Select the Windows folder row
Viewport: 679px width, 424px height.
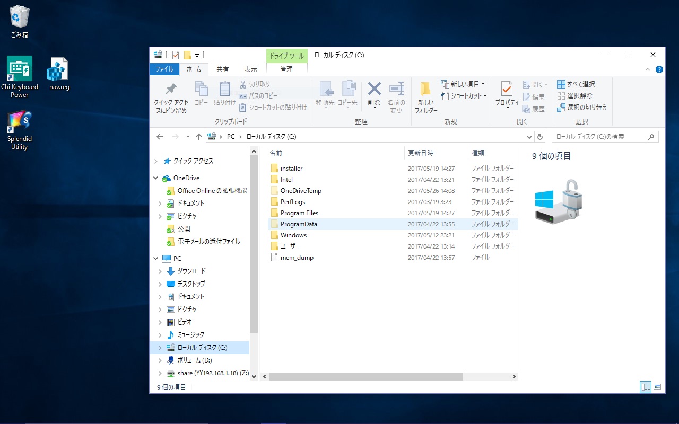(x=392, y=235)
